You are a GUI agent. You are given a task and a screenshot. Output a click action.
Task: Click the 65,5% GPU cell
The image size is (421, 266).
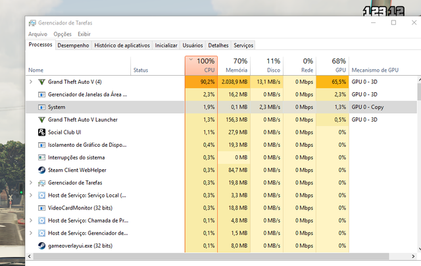click(332, 82)
